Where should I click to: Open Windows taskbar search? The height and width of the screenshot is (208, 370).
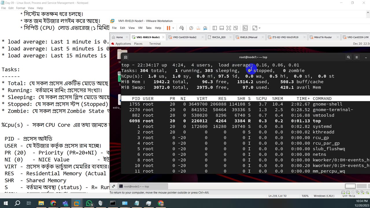click(x=17, y=203)
